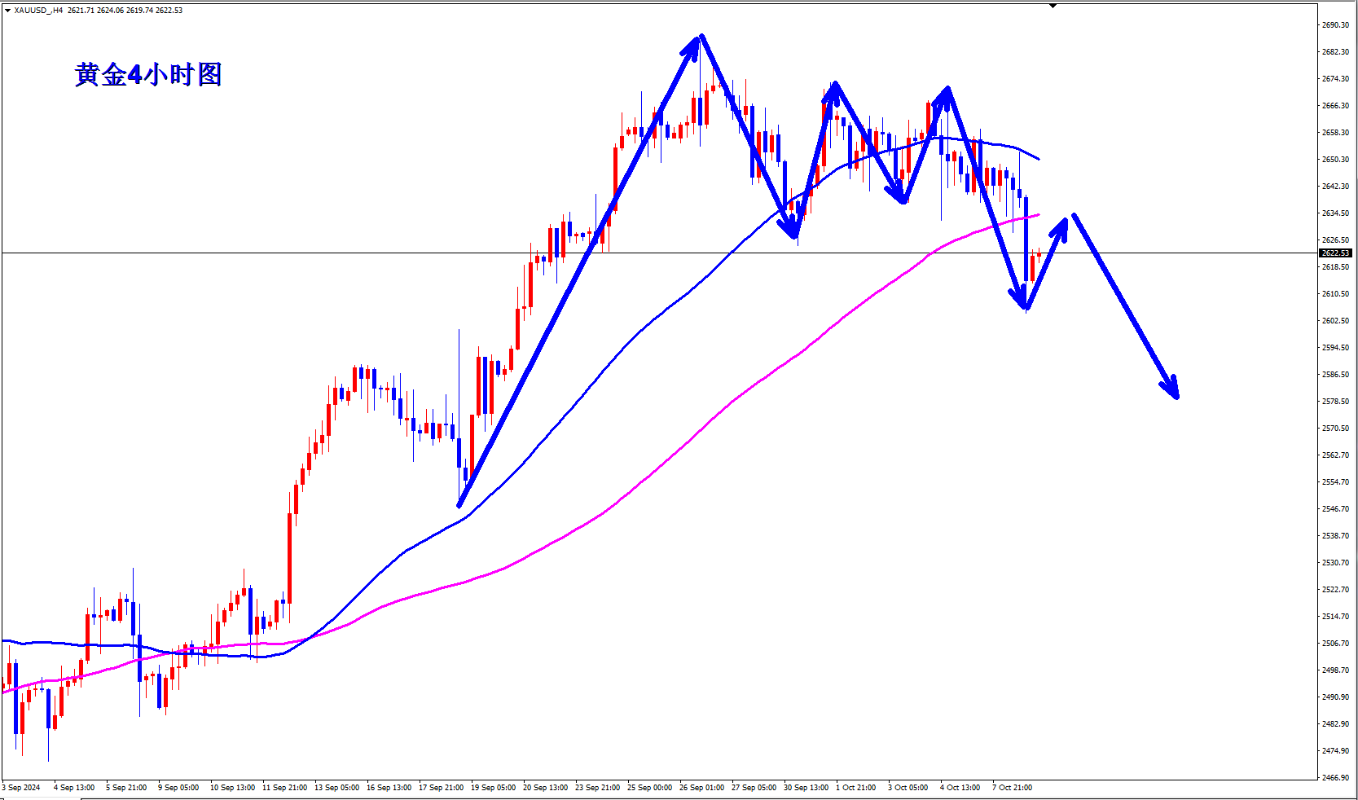Click the 2546.70 price axis label
This screenshot has width=1358, height=800.
tap(1335, 509)
